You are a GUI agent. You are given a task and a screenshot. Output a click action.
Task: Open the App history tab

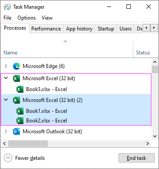click(x=79, y=29)
